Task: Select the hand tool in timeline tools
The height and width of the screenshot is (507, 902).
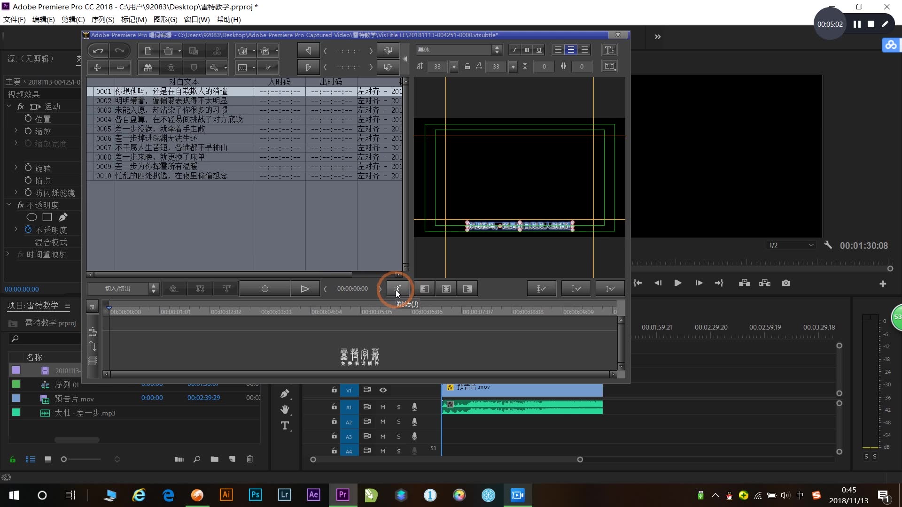Action: pyautogui.click(x=285, y=409)
